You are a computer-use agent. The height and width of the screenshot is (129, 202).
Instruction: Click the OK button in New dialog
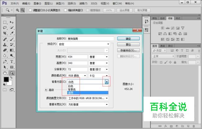tap(128, 39)
